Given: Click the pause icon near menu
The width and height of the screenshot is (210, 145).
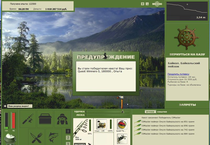Looking at the screenshot, I should click(x=143, y=4).
